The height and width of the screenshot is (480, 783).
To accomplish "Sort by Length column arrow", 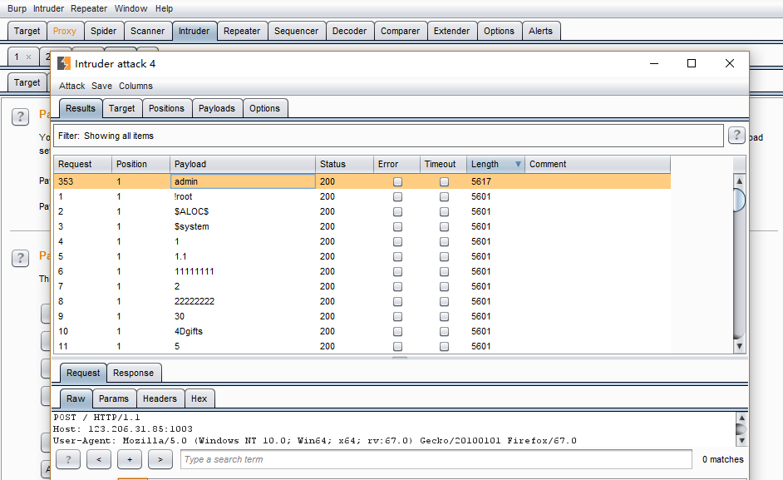I will (518, 164).
